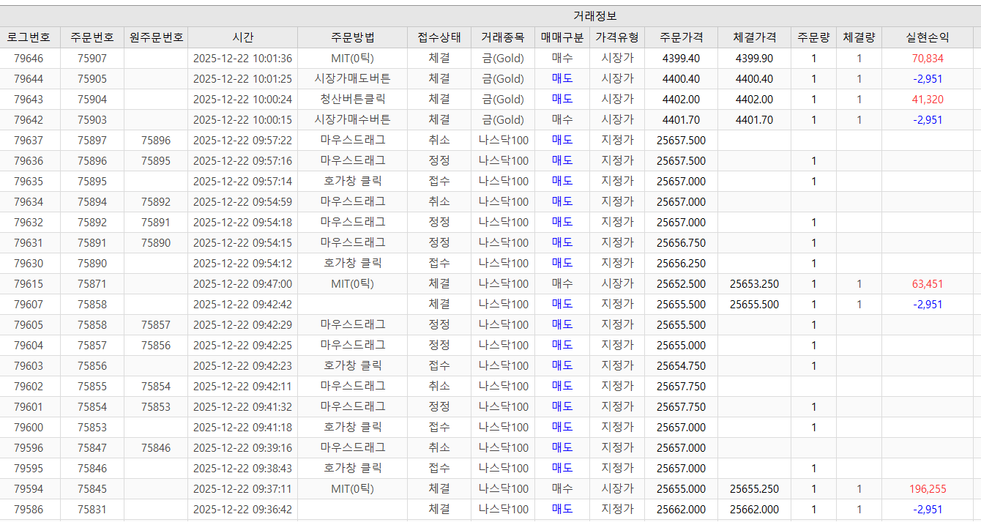Select timestamp 2025-12-22 09:42:11
Screen dimensions: 981x525
[x=242, y=387]
